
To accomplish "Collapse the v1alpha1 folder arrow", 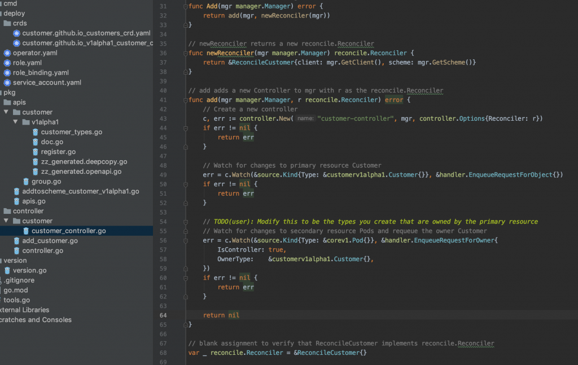I will coord(15,122).
